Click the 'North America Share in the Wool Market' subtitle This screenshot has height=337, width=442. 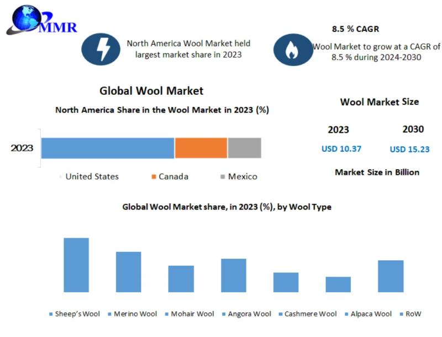pyautogui.click(x=162, y=110)
